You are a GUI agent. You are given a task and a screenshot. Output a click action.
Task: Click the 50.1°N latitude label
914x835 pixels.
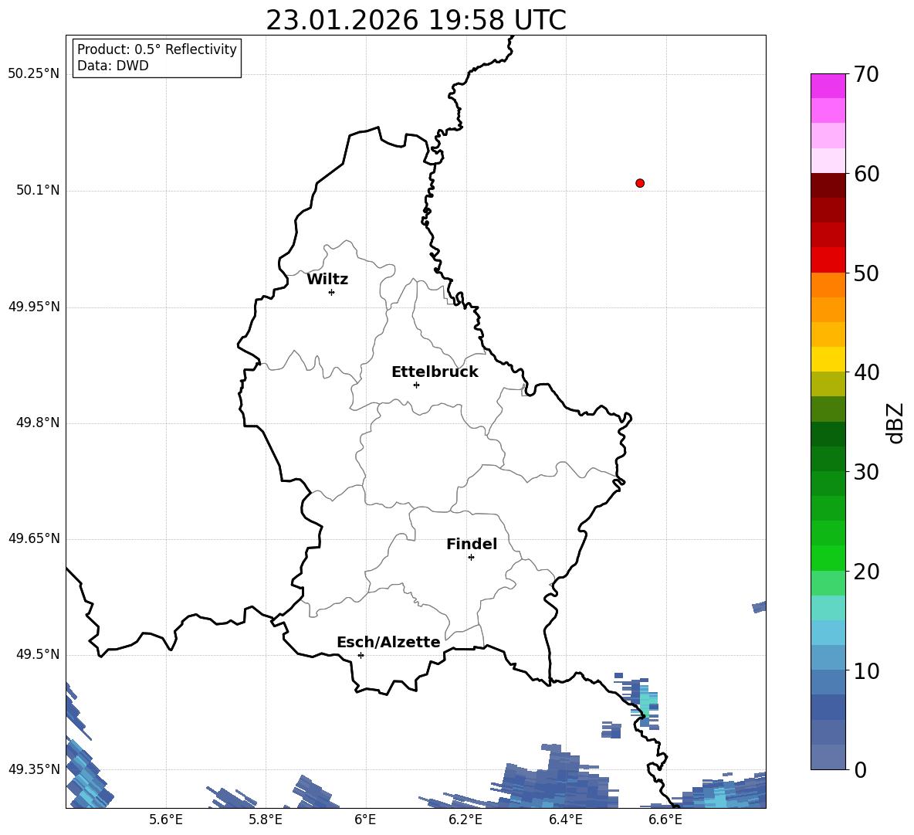pyautogui.click(x=38, y=190)
